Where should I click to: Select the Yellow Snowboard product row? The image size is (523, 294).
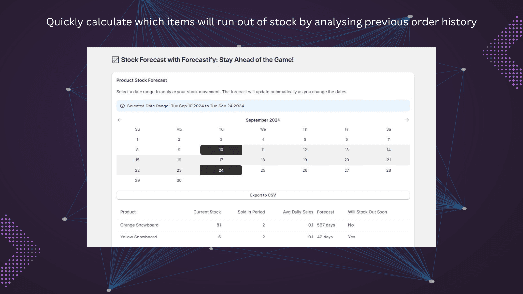138,237
